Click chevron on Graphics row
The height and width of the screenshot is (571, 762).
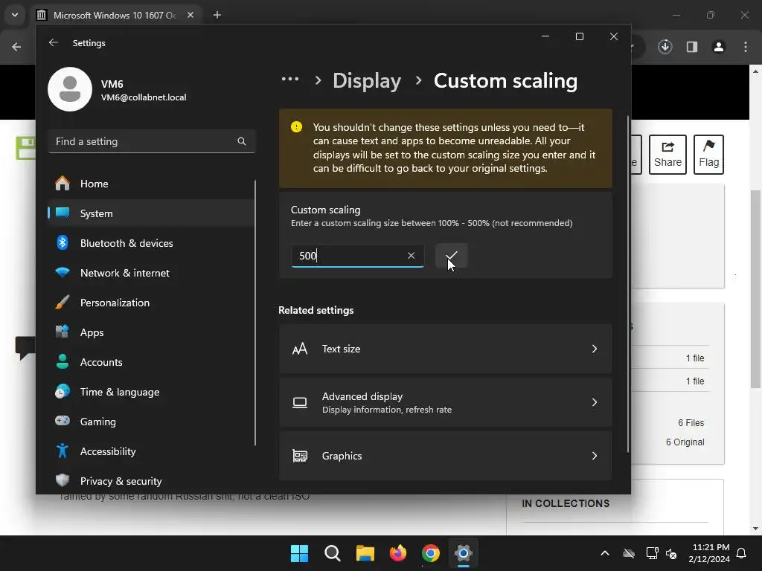click(x=595, y=456)
